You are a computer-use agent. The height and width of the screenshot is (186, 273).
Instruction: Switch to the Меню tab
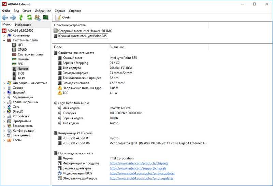tap(7, 24)
